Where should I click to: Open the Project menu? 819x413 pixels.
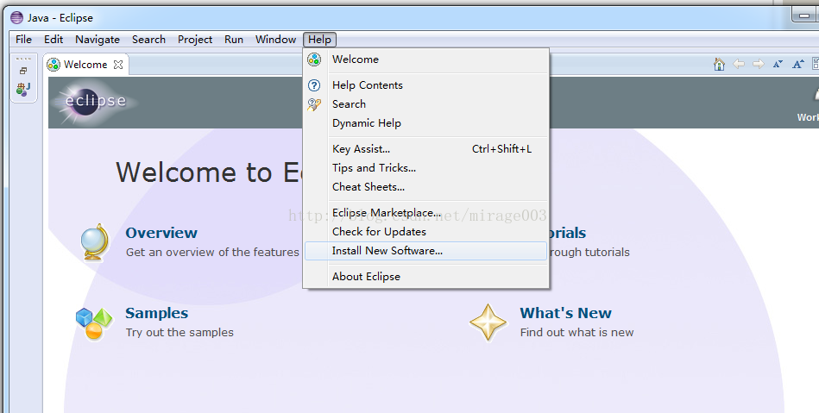point(195,40)
